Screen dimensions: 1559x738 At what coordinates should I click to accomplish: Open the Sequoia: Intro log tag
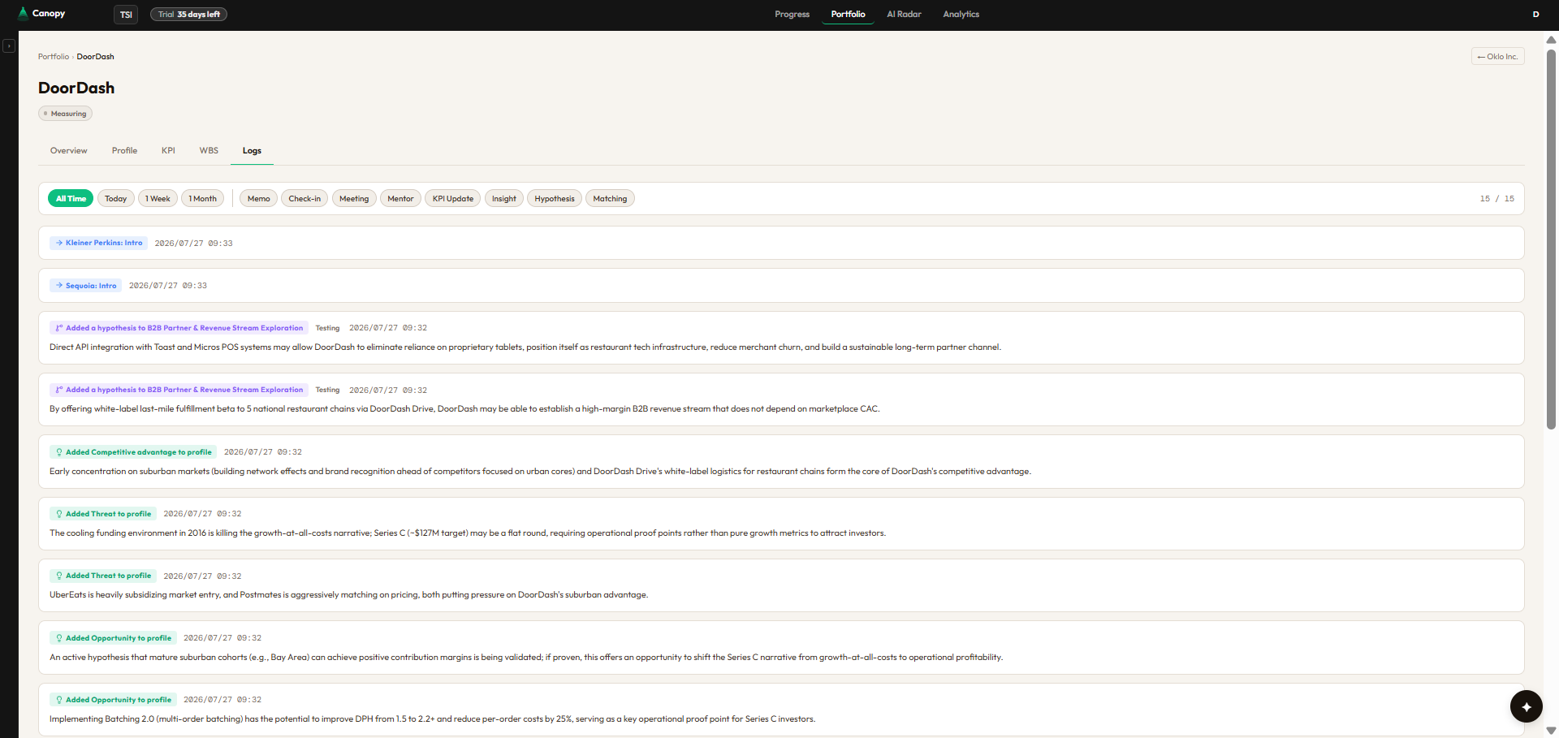tap(85, 285)
